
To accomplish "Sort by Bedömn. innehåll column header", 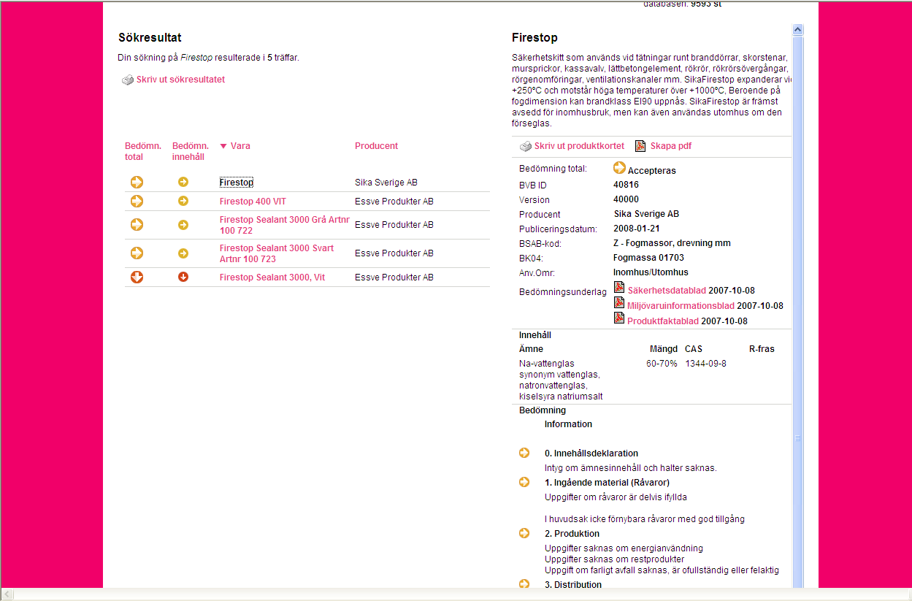I will (191, 151).
